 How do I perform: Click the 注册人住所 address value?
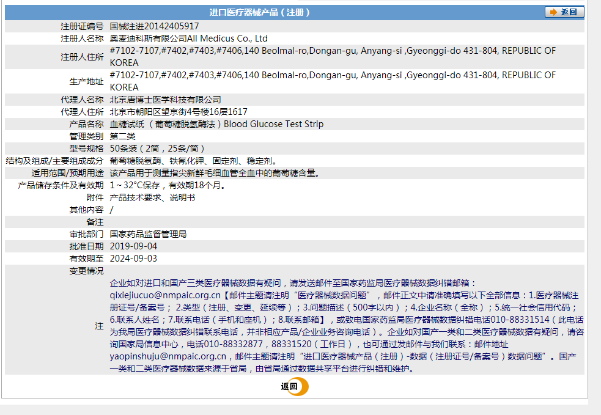coord(333,57)
